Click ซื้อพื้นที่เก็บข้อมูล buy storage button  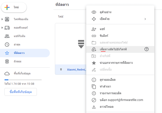click(21, 92)
